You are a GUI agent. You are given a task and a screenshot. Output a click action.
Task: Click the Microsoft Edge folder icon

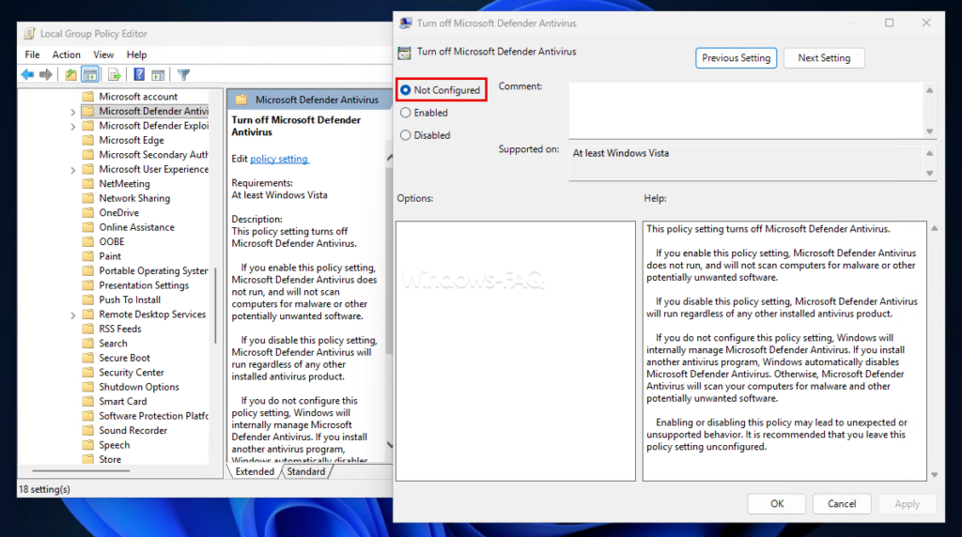coord(88,141)
